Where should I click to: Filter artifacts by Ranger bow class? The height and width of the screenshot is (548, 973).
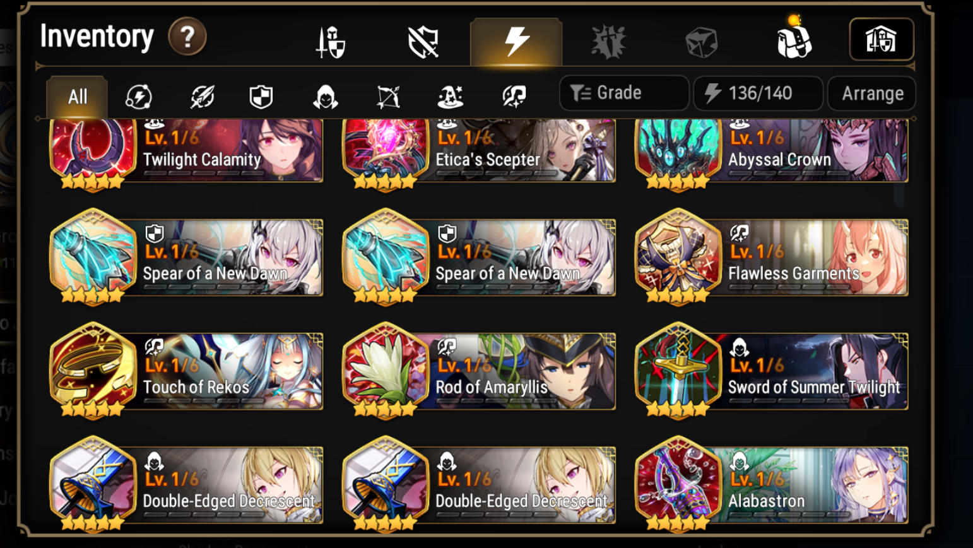click(388, 97)
